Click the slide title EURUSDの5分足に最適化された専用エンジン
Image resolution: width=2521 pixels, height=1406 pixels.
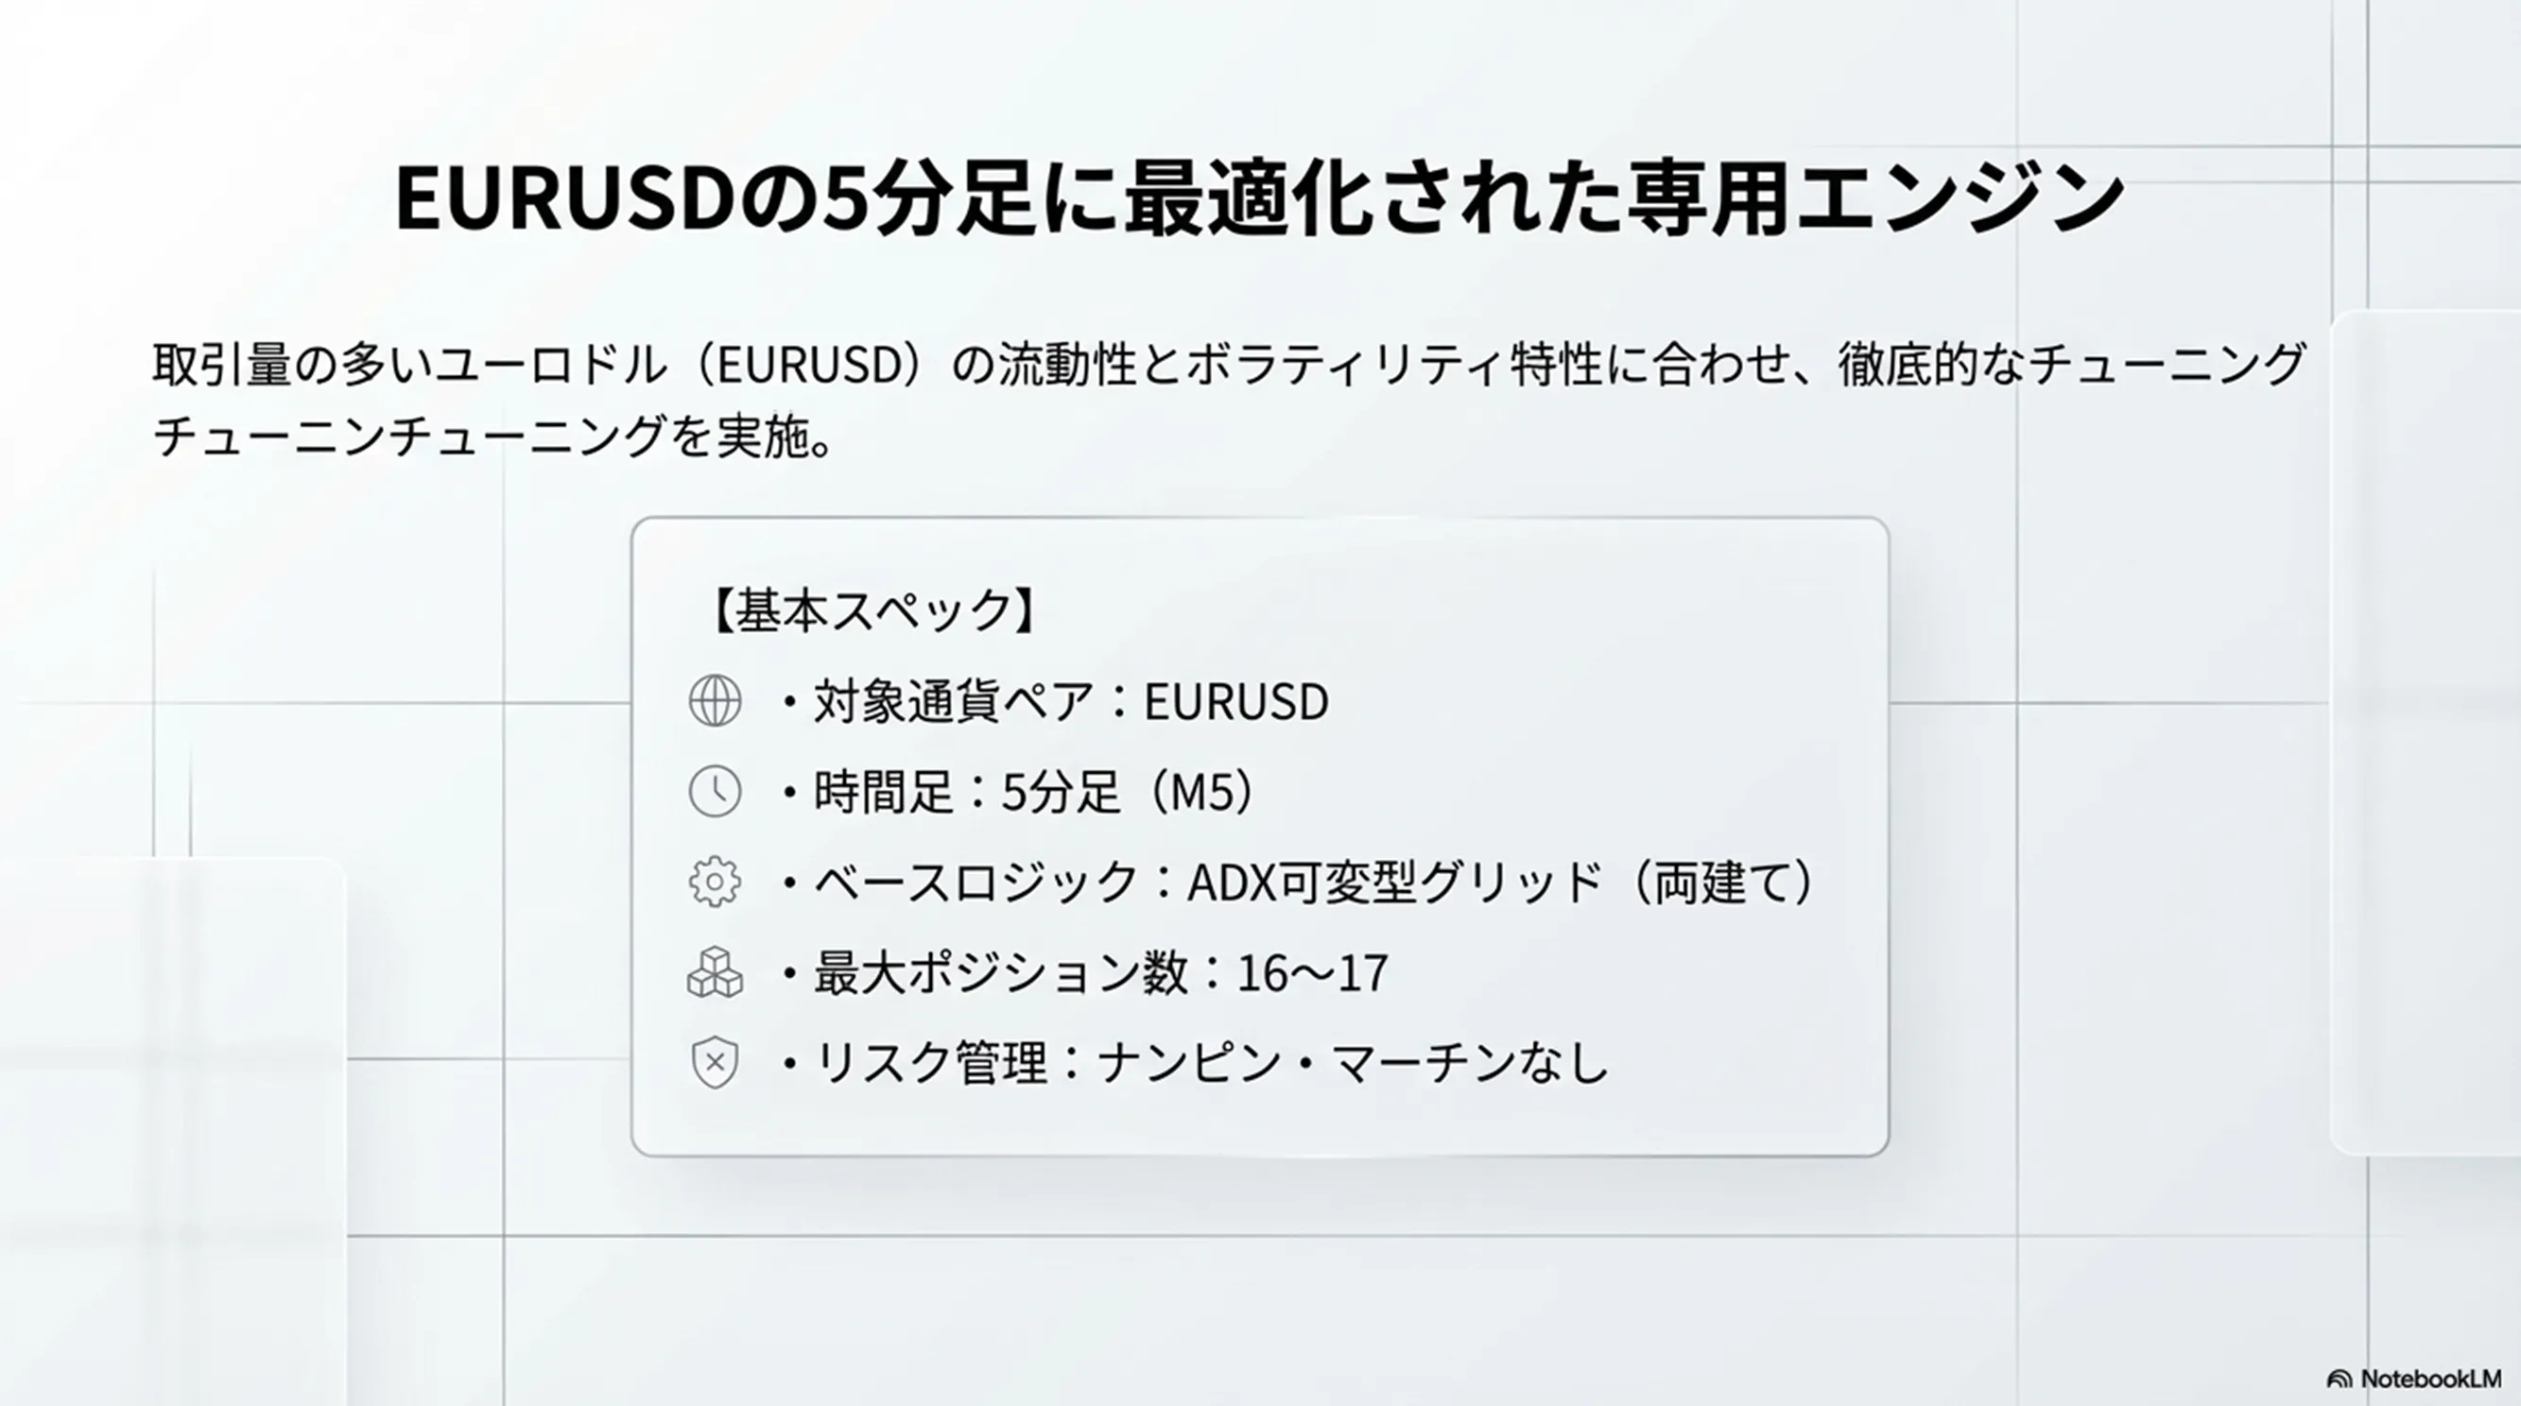tap(1259, 198)
